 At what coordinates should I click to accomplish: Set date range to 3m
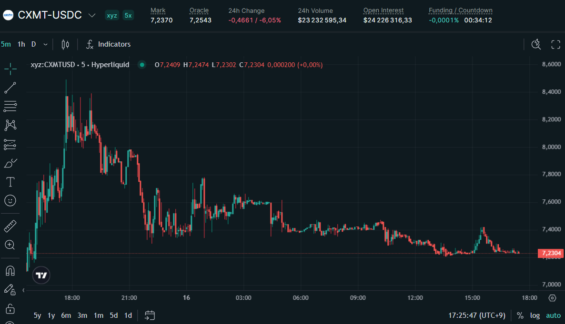[82, 315]
